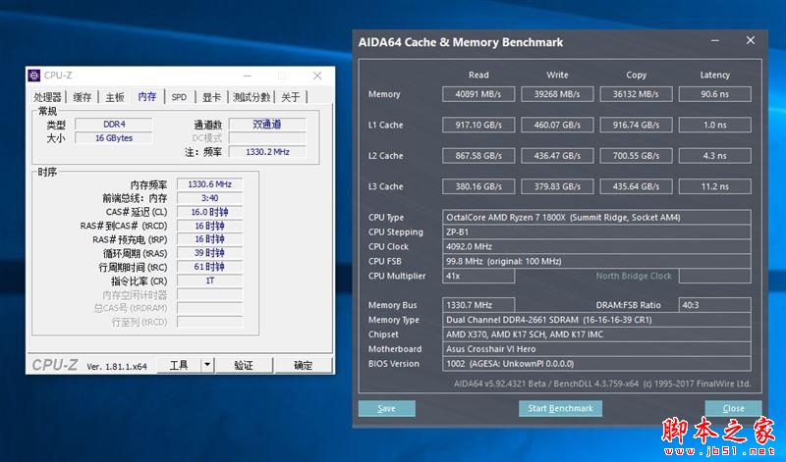786x462 pixels.
Task: Click the CPU FSB field 99.8 MHz
Action: point(596,261)
